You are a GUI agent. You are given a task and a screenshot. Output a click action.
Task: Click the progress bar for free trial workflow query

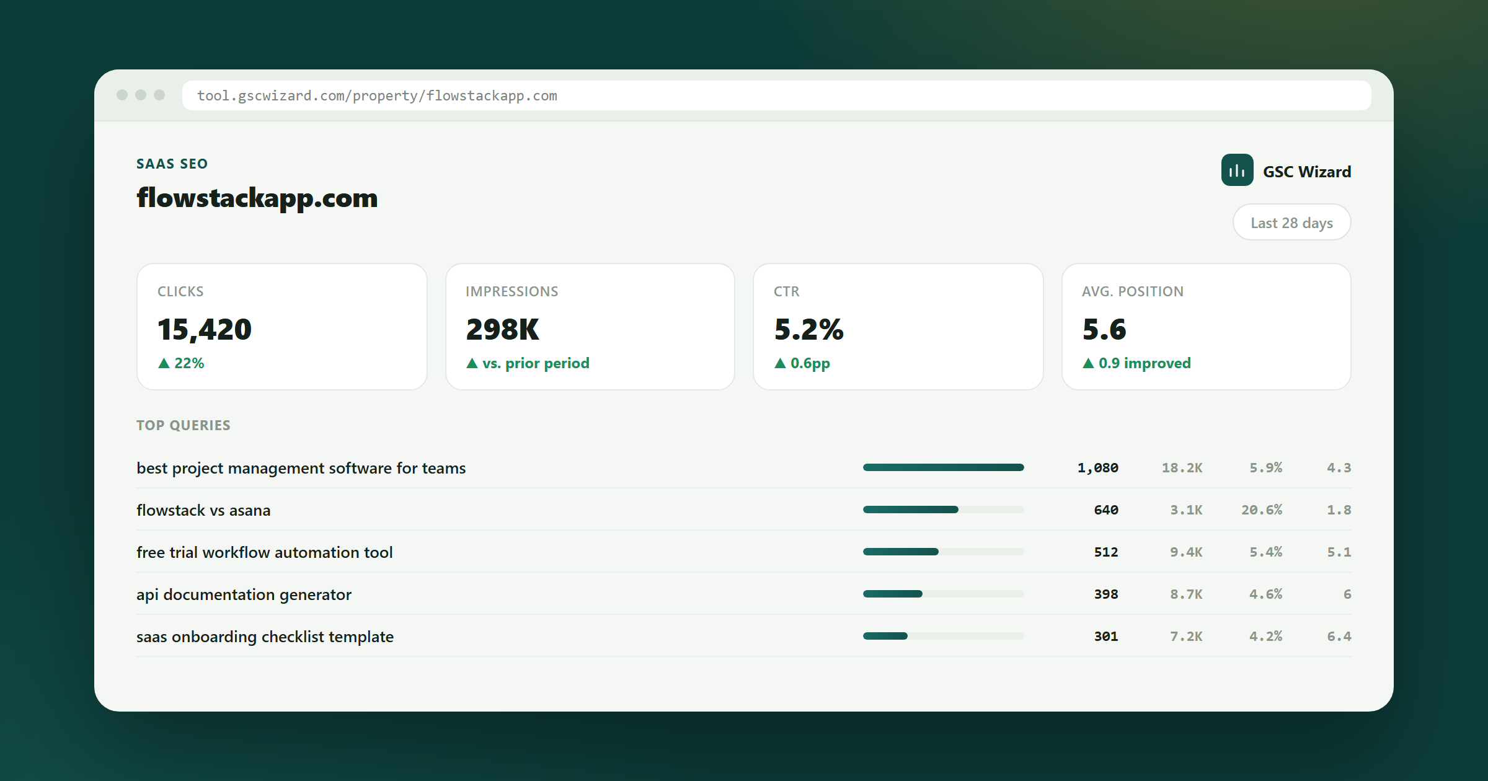tap(943, 552)
